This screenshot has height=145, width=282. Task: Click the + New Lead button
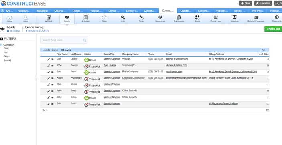tap(273, 29)
